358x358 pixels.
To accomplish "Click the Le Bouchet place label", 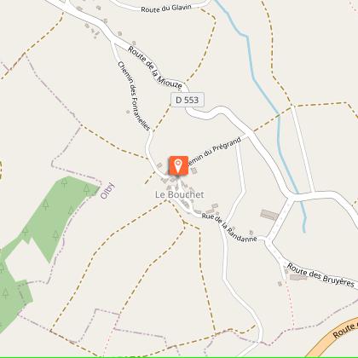I will pos(180,194).
